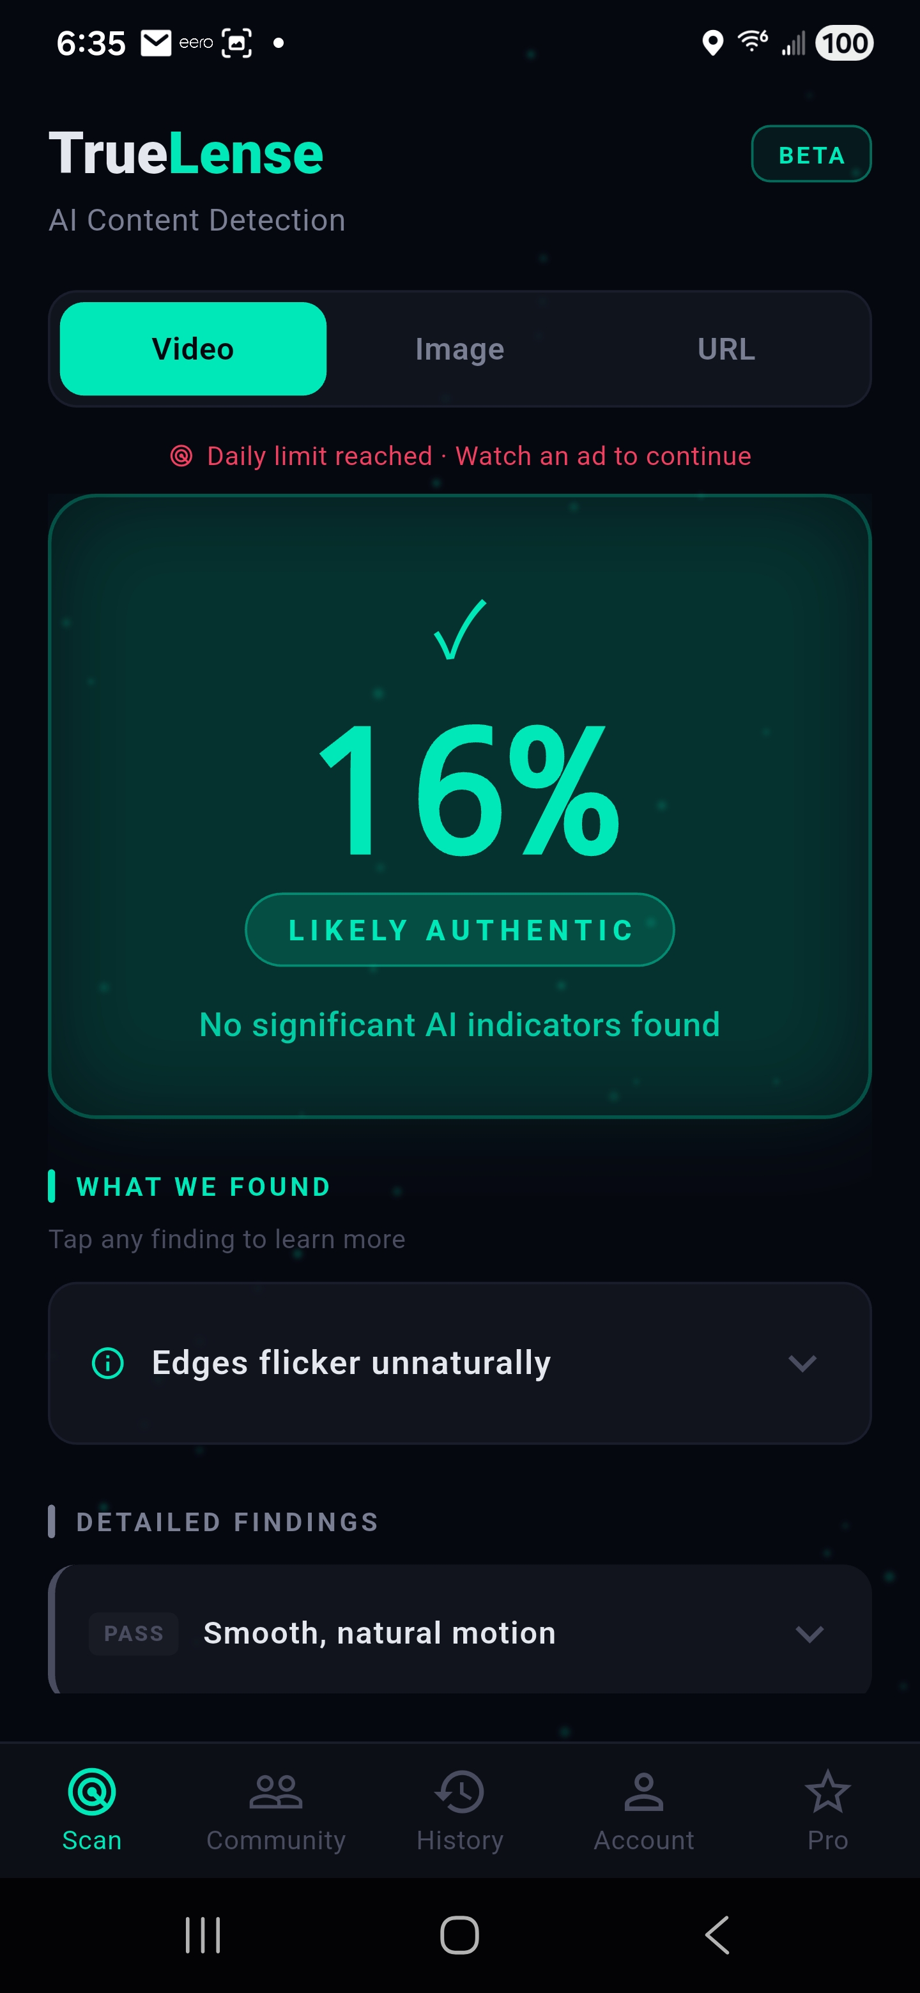Switch to the URL tab
This screenshot has width=920, height=1993.
725,348
